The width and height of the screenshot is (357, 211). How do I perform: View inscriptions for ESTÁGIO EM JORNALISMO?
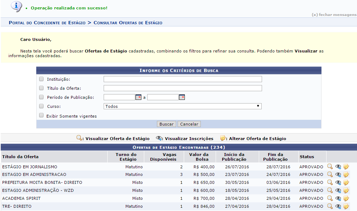click(338, 166)
